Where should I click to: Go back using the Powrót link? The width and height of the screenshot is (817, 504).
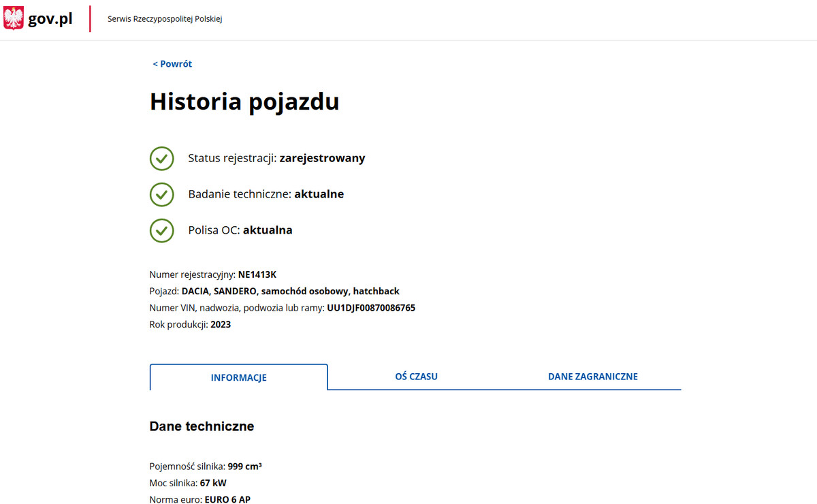pyautogui.click(x=172, y=64)
